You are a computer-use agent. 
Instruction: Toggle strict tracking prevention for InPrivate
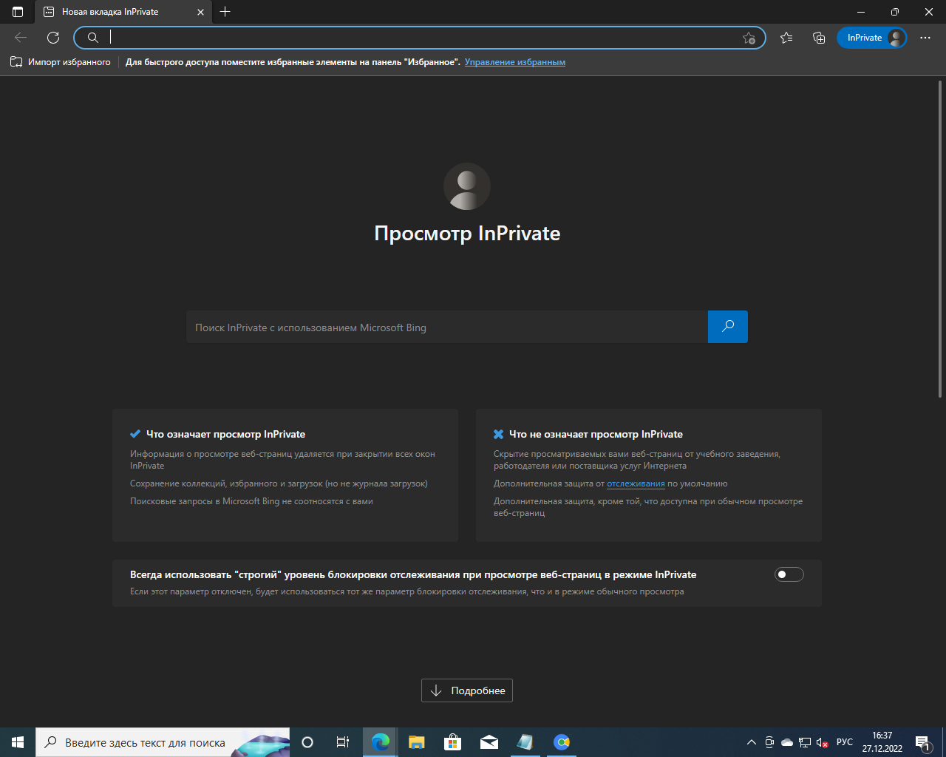pos(789,574)
